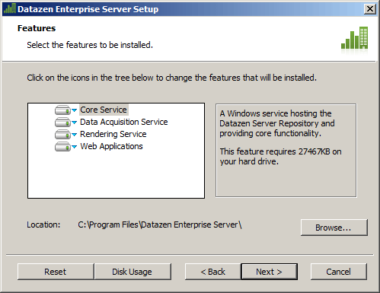Select the Data Acquisition Service label
The image size is (380, 293).
pyautogui.click(x=124, y=122)
